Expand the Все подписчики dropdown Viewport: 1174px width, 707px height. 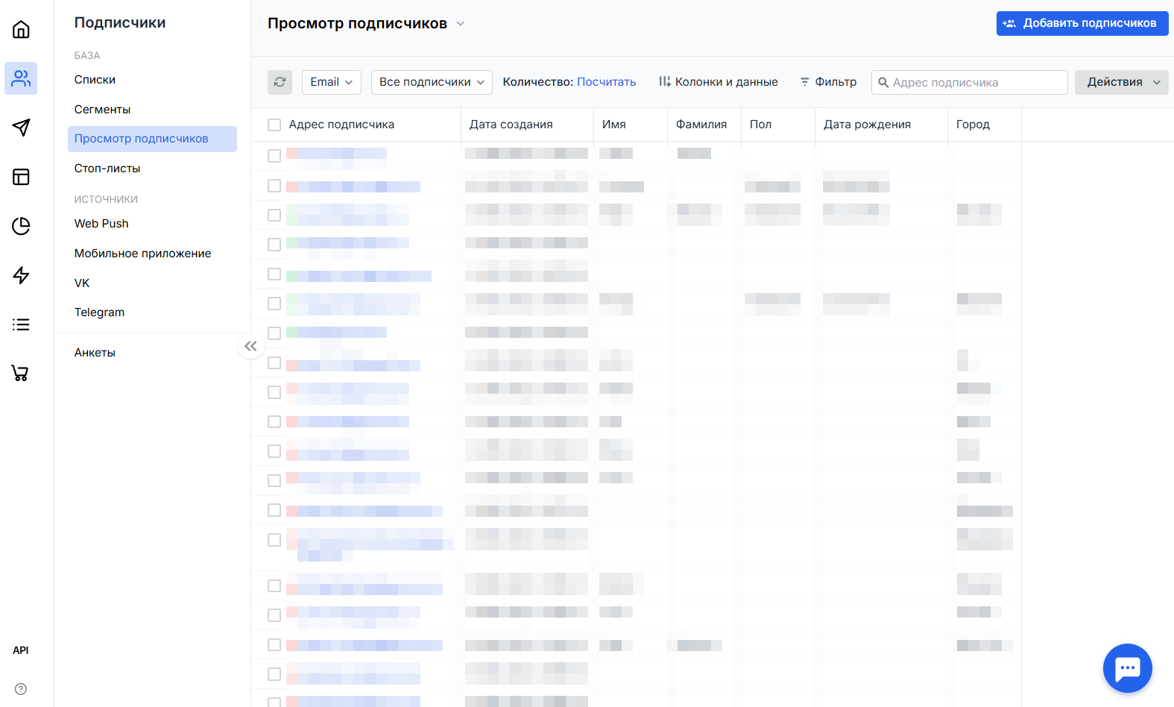click(431, 82)
